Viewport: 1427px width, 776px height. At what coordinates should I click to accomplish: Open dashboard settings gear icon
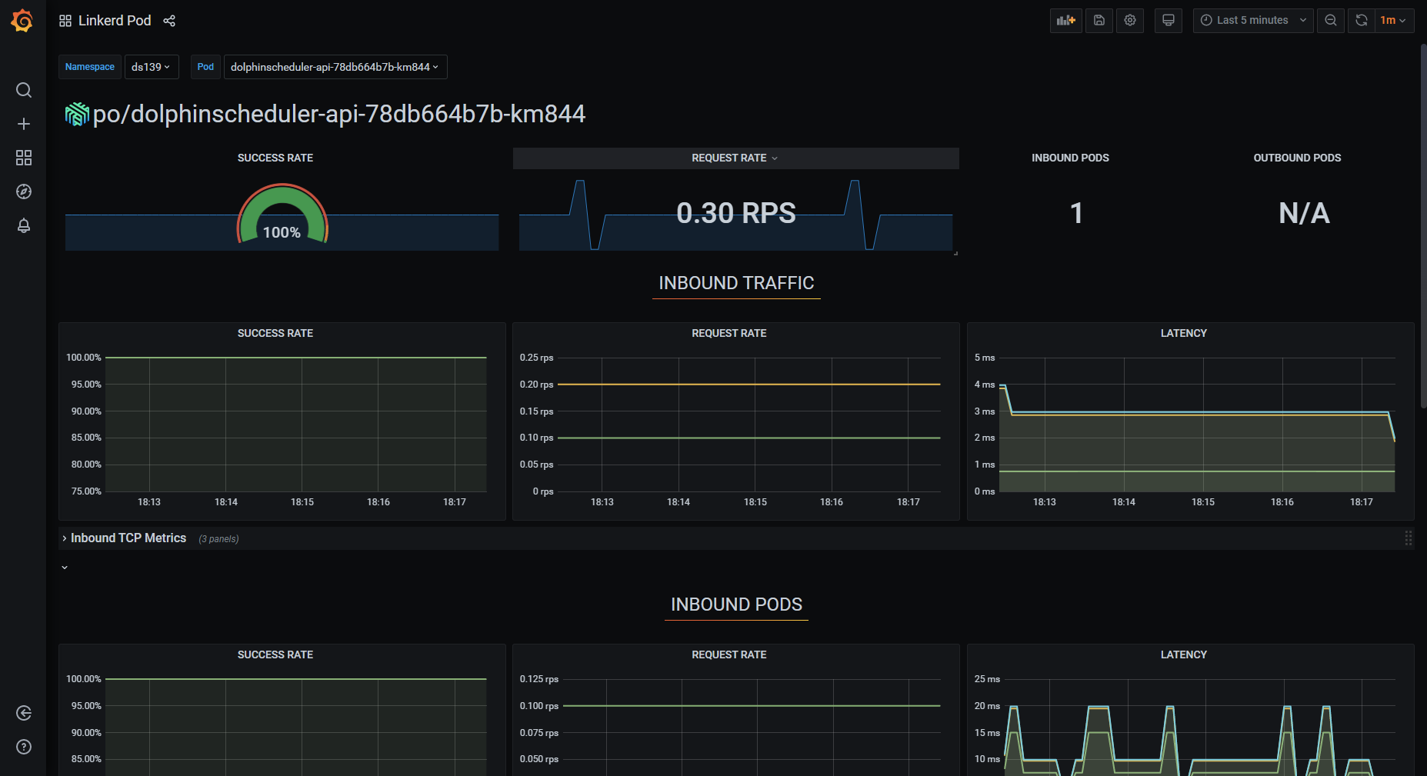click(x=1130, y=21)
